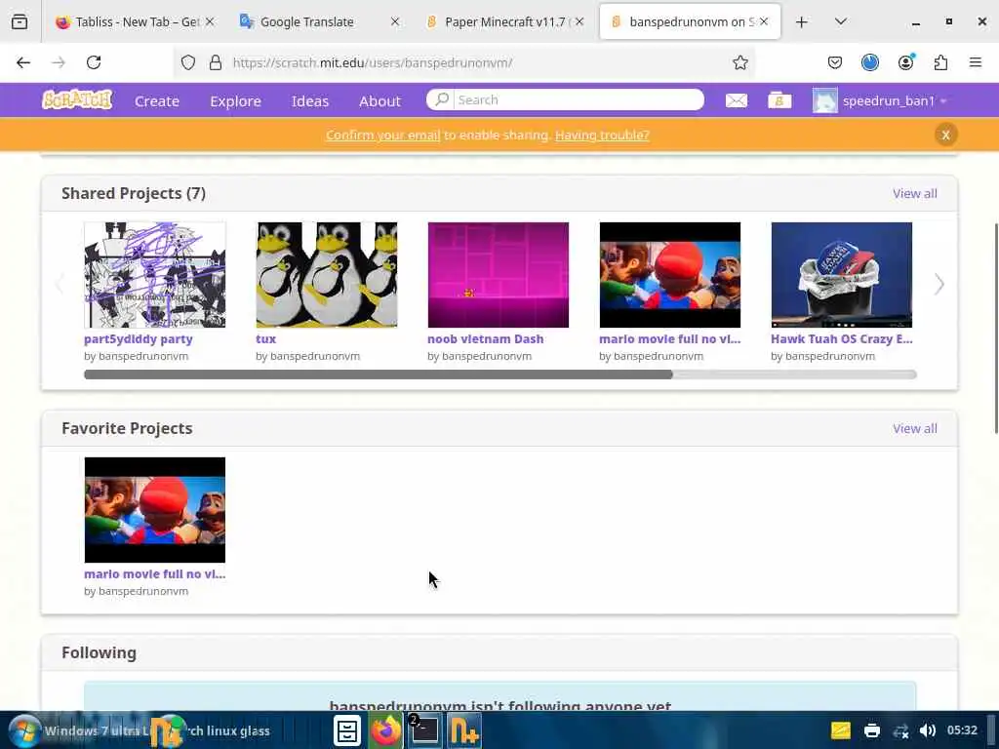Open the tux penguin project thumbnail
999x749 pixels.
click(x=326, y=274)
